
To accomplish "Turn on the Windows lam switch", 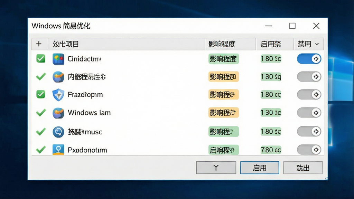I will click(x=309, y=113).
